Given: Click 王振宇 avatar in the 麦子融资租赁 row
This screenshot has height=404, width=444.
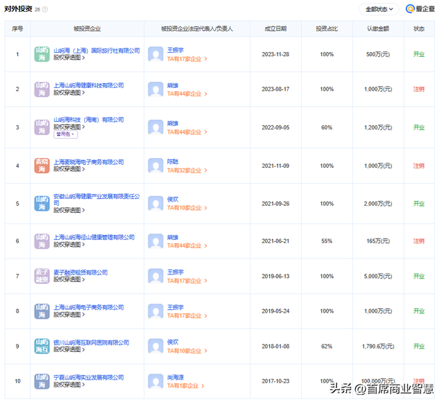Looking at the screenshot, I should click(155, 276).
